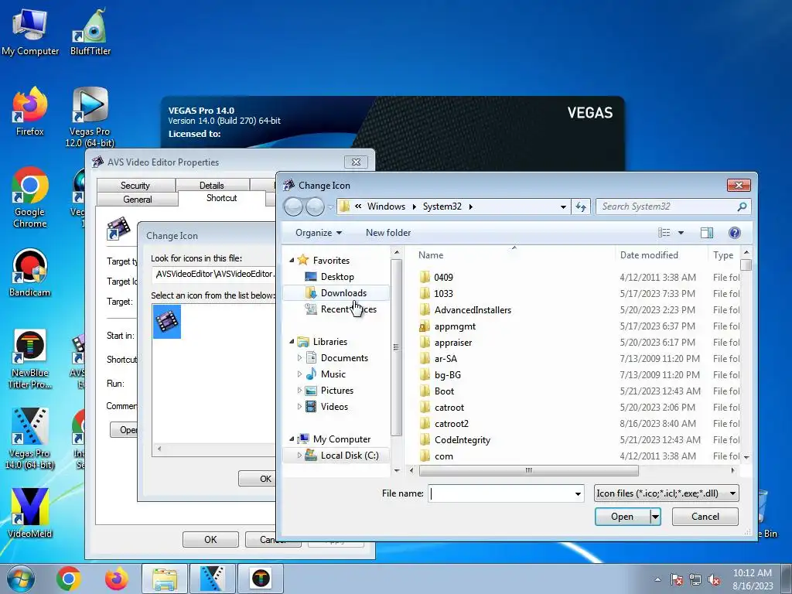This screenshot has height=594, width=792.
Task: Click the Windows Start button
Action: tap(20, 579)
